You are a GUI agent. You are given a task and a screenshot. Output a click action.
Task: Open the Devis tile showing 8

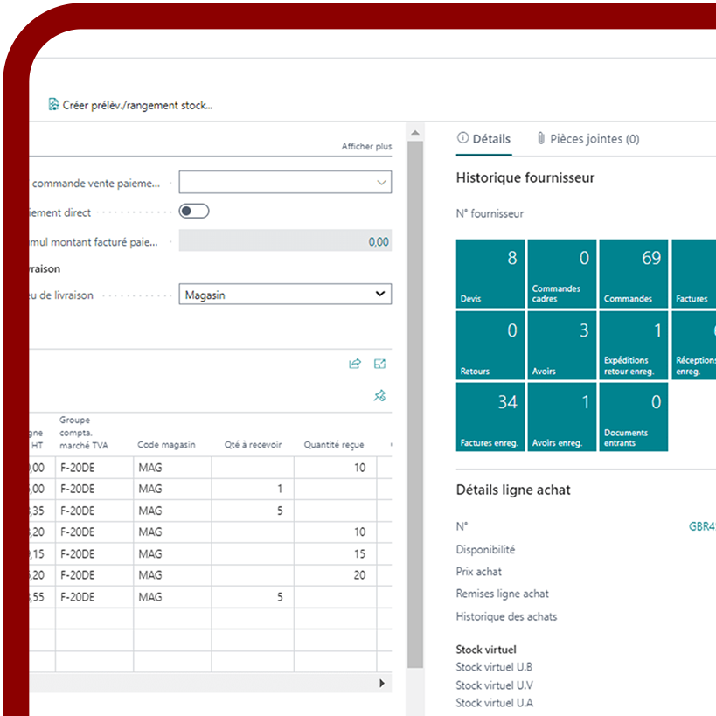click(x=490, y=274)
